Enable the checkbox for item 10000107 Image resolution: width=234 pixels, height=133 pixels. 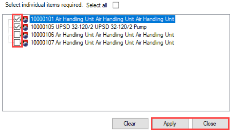coord(17,42)
